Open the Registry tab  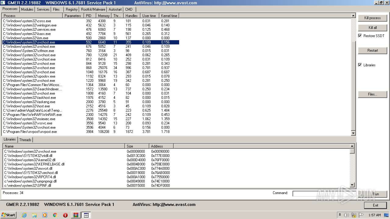tap(72, 9)
